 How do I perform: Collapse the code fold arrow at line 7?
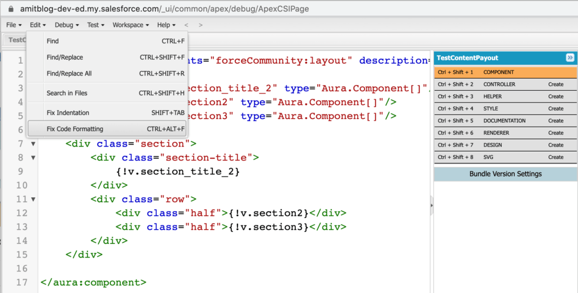33,144
